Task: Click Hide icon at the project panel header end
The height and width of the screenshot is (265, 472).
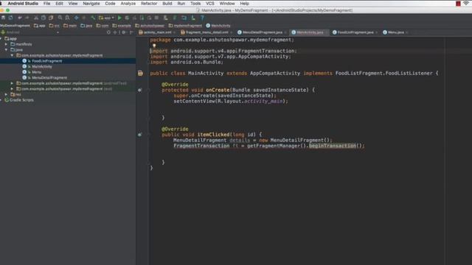Action: pyautogui.click(x=131, y=32)
